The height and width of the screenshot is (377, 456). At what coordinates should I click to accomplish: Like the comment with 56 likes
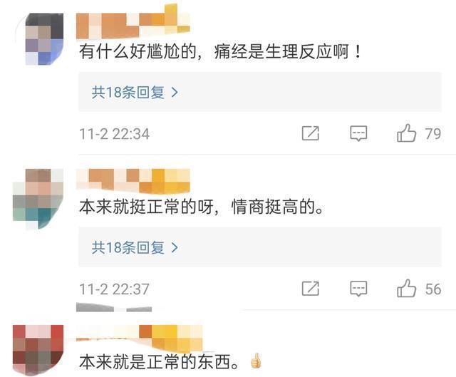pos(407,289)
